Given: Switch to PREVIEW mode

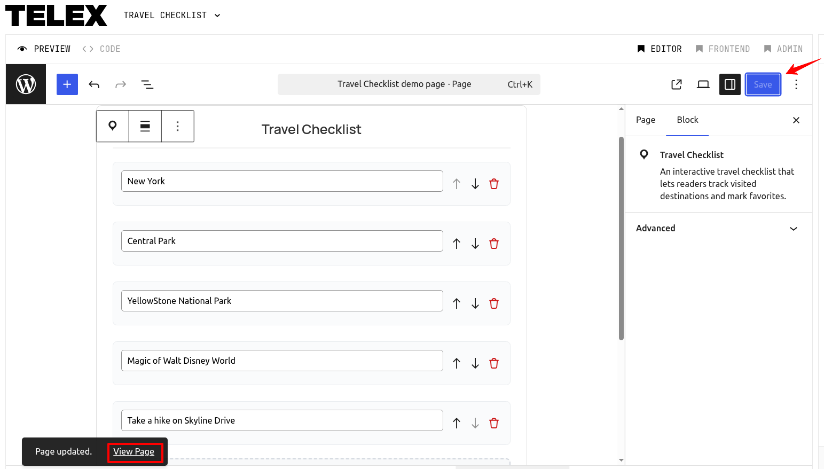Looking at the screenshot, I should [x=44, y=49].
